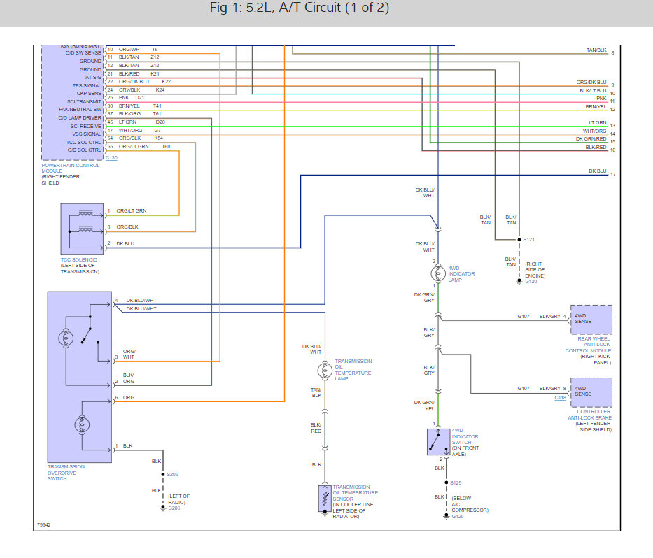Open the C130 connector link
This screenshot has width=653, height=558.
pos(111,158)
